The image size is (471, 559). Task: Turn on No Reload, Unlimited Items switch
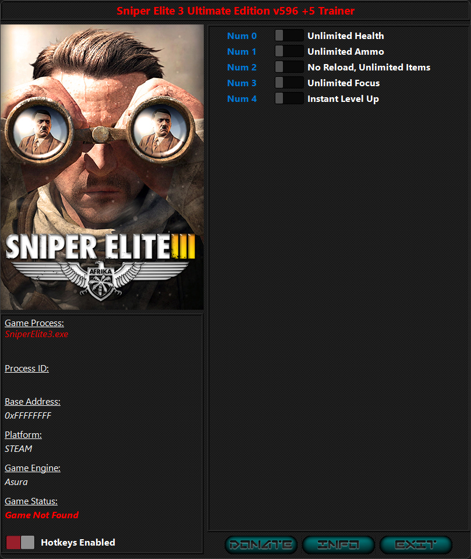click(289, 67)
